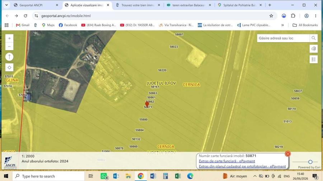
Task: Click the Windows taskbar search box
Action: point(48,176)
